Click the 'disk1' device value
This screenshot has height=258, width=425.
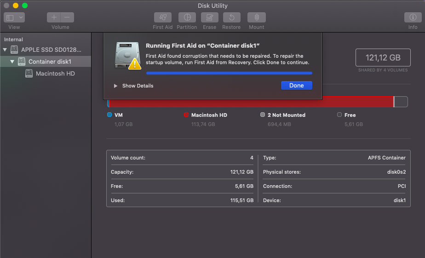pos(400,200)
